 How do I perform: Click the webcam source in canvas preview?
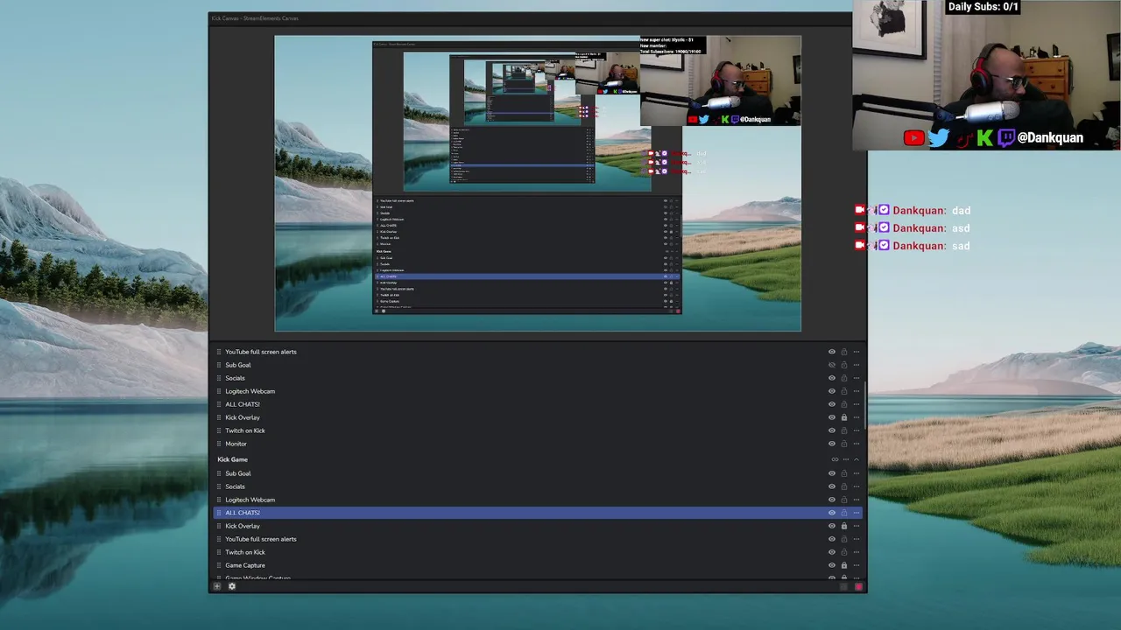[x=720, y=80]
